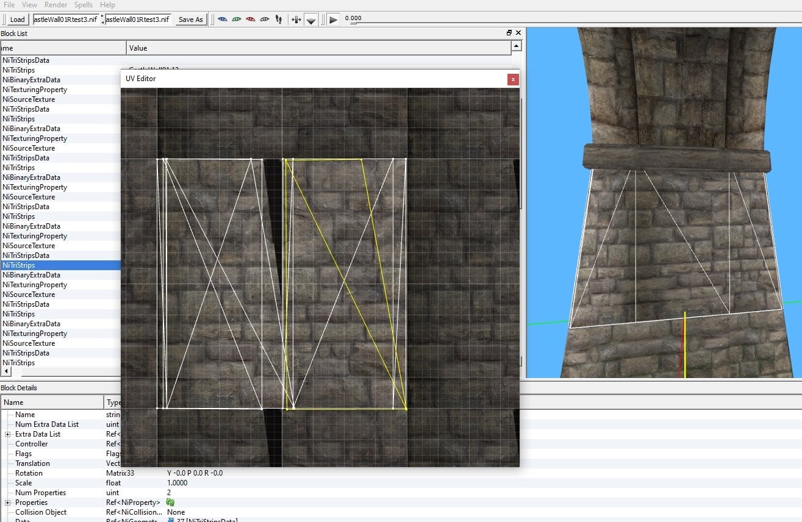Click the green Properties link icon
Image resolution: width=802 pixels, height=522 pixels.
(x=171, y=502)
